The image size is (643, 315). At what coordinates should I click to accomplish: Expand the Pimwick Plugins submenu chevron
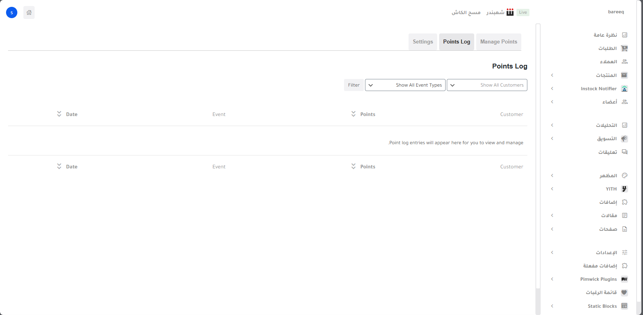pos(552,279)
